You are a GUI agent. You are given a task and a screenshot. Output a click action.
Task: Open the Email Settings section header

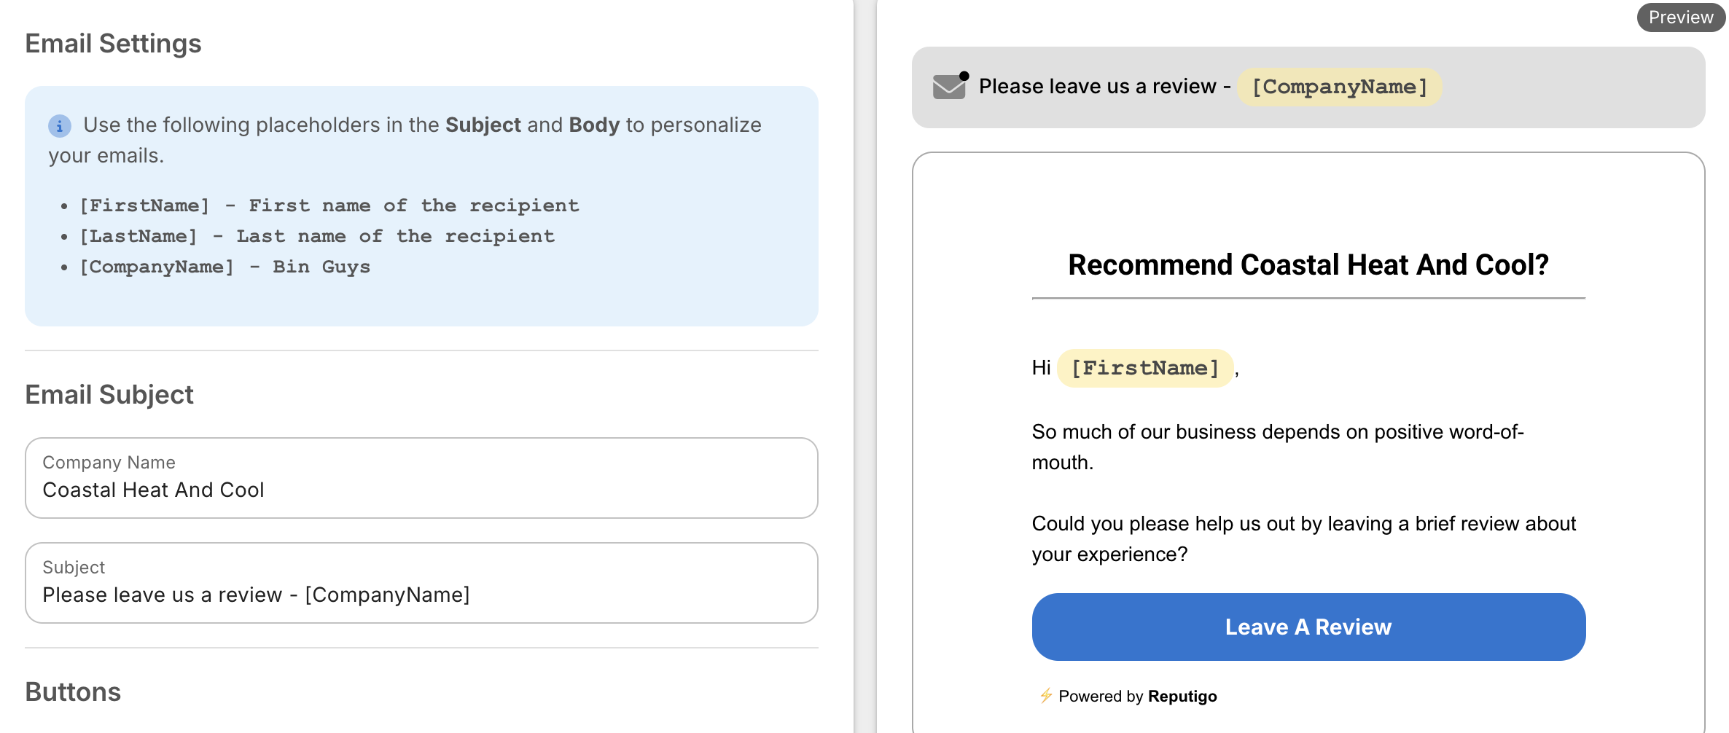113,43
